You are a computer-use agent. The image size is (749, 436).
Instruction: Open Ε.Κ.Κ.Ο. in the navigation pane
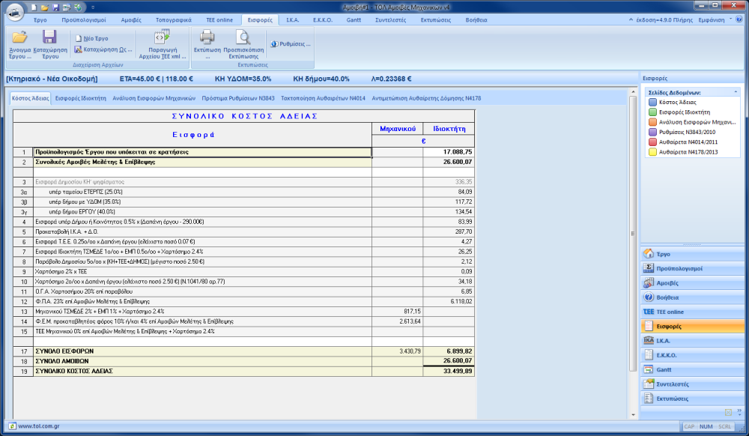(x=692, y=355)
